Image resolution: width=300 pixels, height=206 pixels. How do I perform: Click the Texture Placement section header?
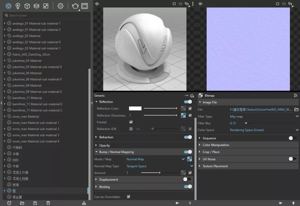[x=215, y=166]
